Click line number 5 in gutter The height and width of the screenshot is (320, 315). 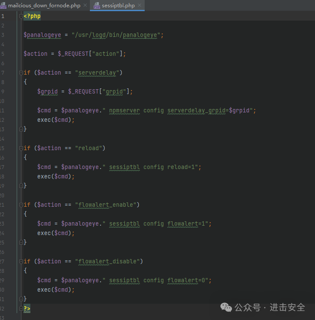click(3, 54)
